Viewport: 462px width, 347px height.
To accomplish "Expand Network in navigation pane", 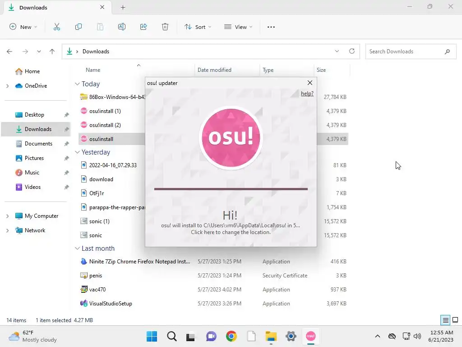I will [x=7, y=230].
